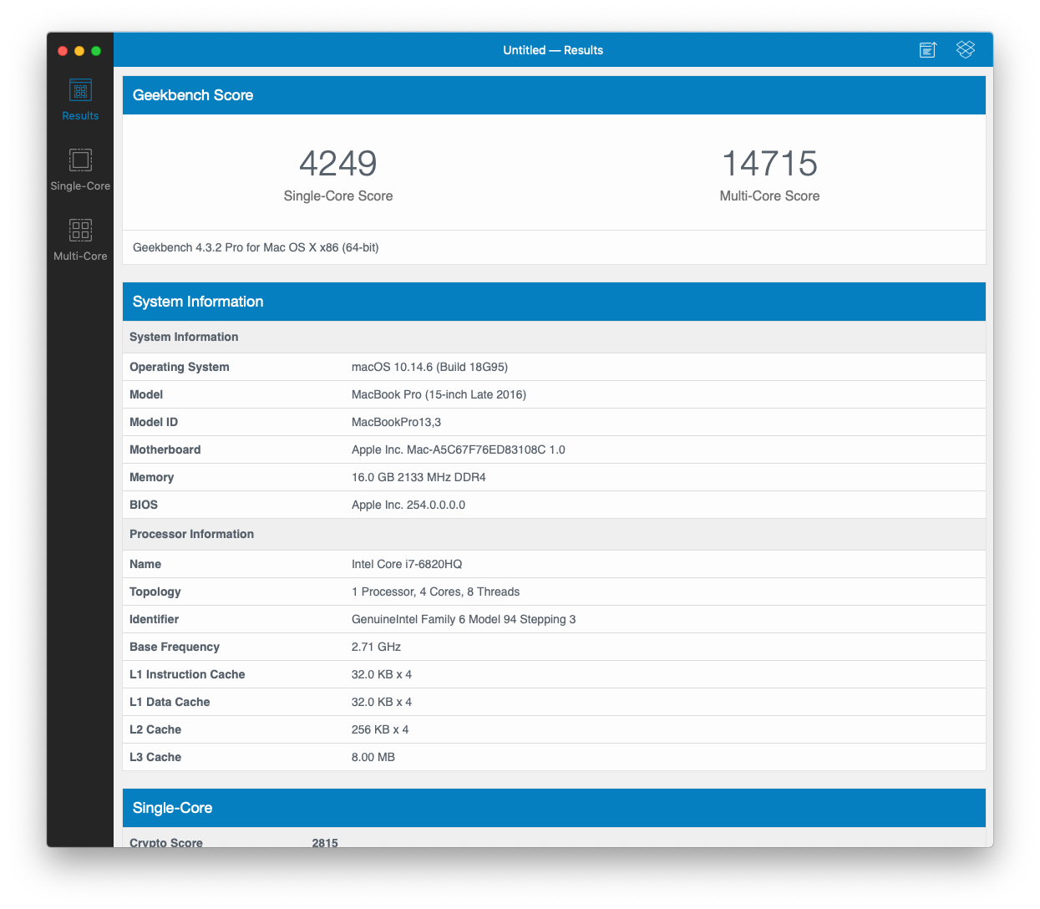Click the L1 Data Cache 32.0 KB x 4 value
This screenshot has width=1040, height=909.
coord(382,702)
